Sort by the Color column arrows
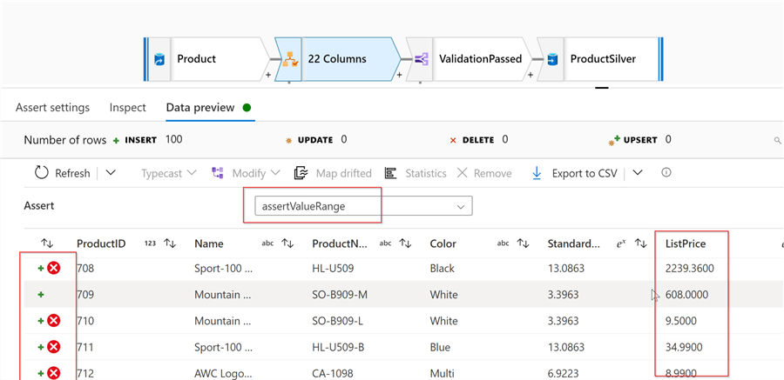 [x=523, y=243]
